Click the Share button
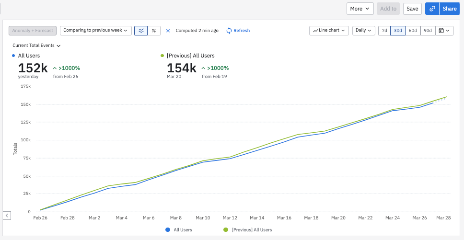The height and width of the screenshot is (240, 464). click(x=450, y=9)
